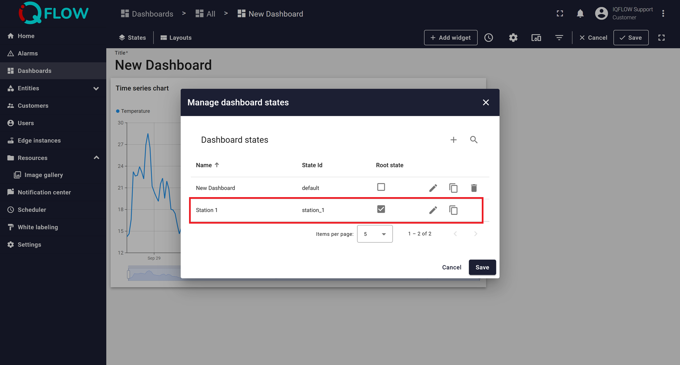Click the search dashboard states magnifier icon
Screen dimensions: 680x365
[474, 140]
